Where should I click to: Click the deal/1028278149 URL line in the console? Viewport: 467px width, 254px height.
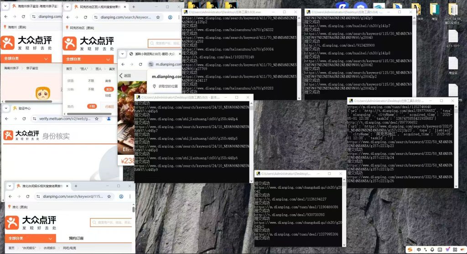218,57
